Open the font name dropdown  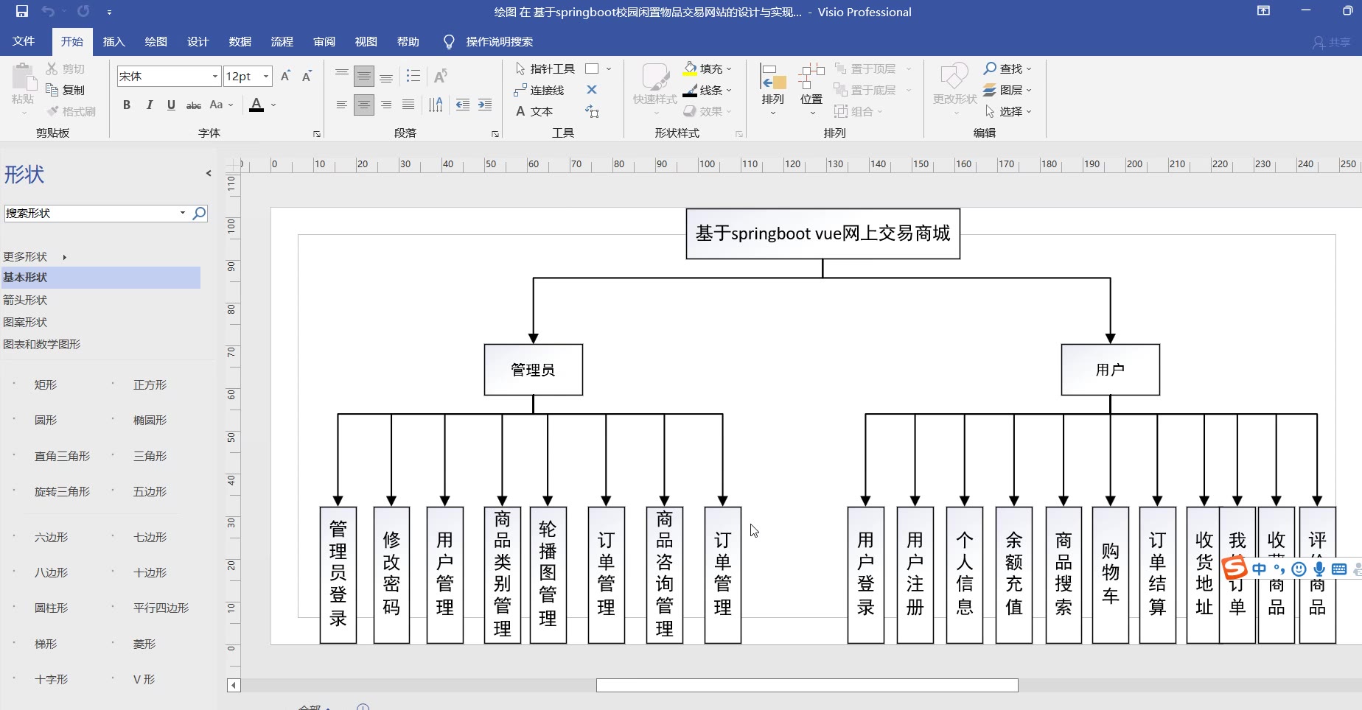point(215,76)
